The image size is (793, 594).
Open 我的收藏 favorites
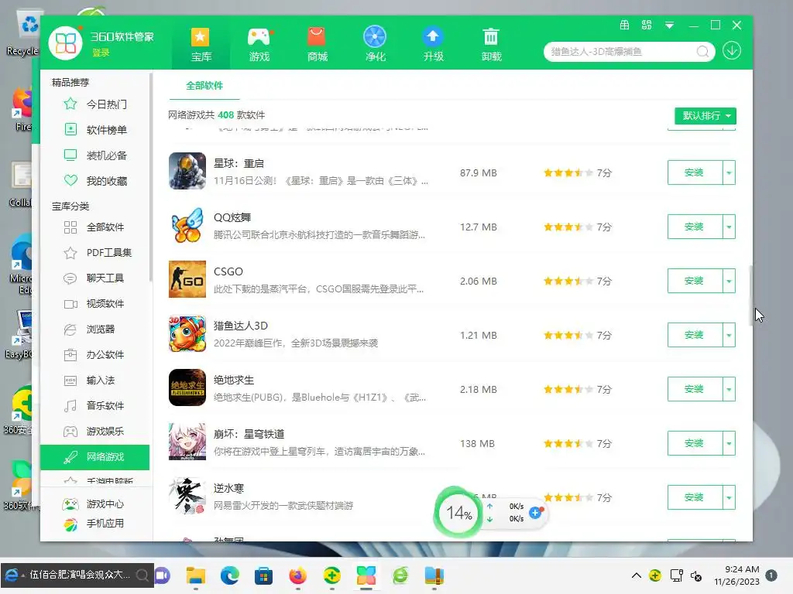pos(95,181)
